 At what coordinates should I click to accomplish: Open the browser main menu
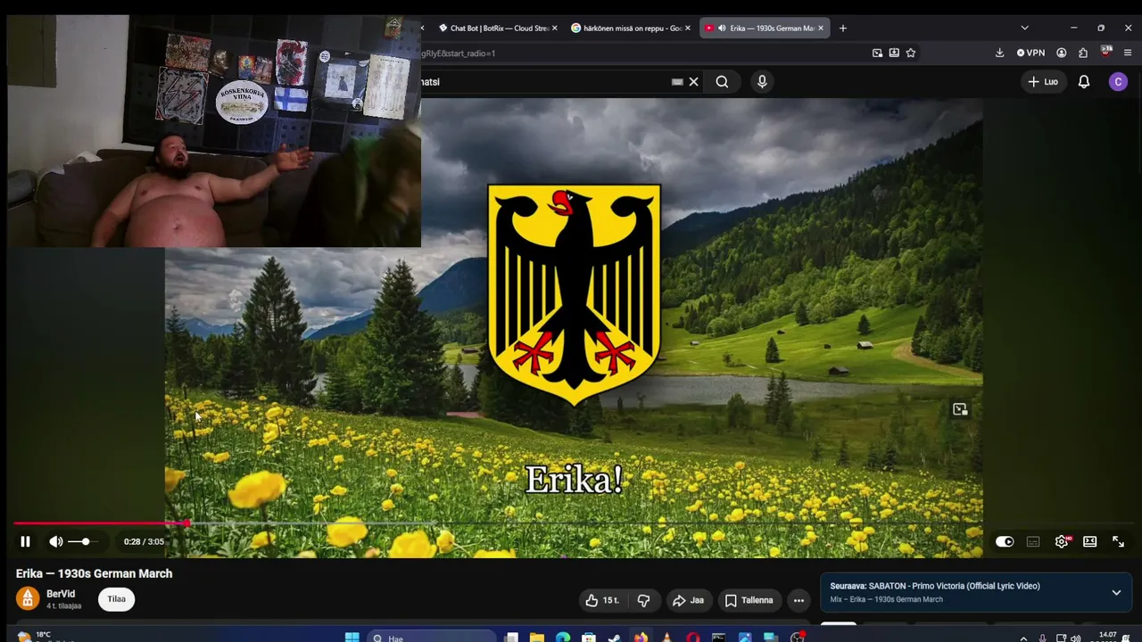(1128, 53)
